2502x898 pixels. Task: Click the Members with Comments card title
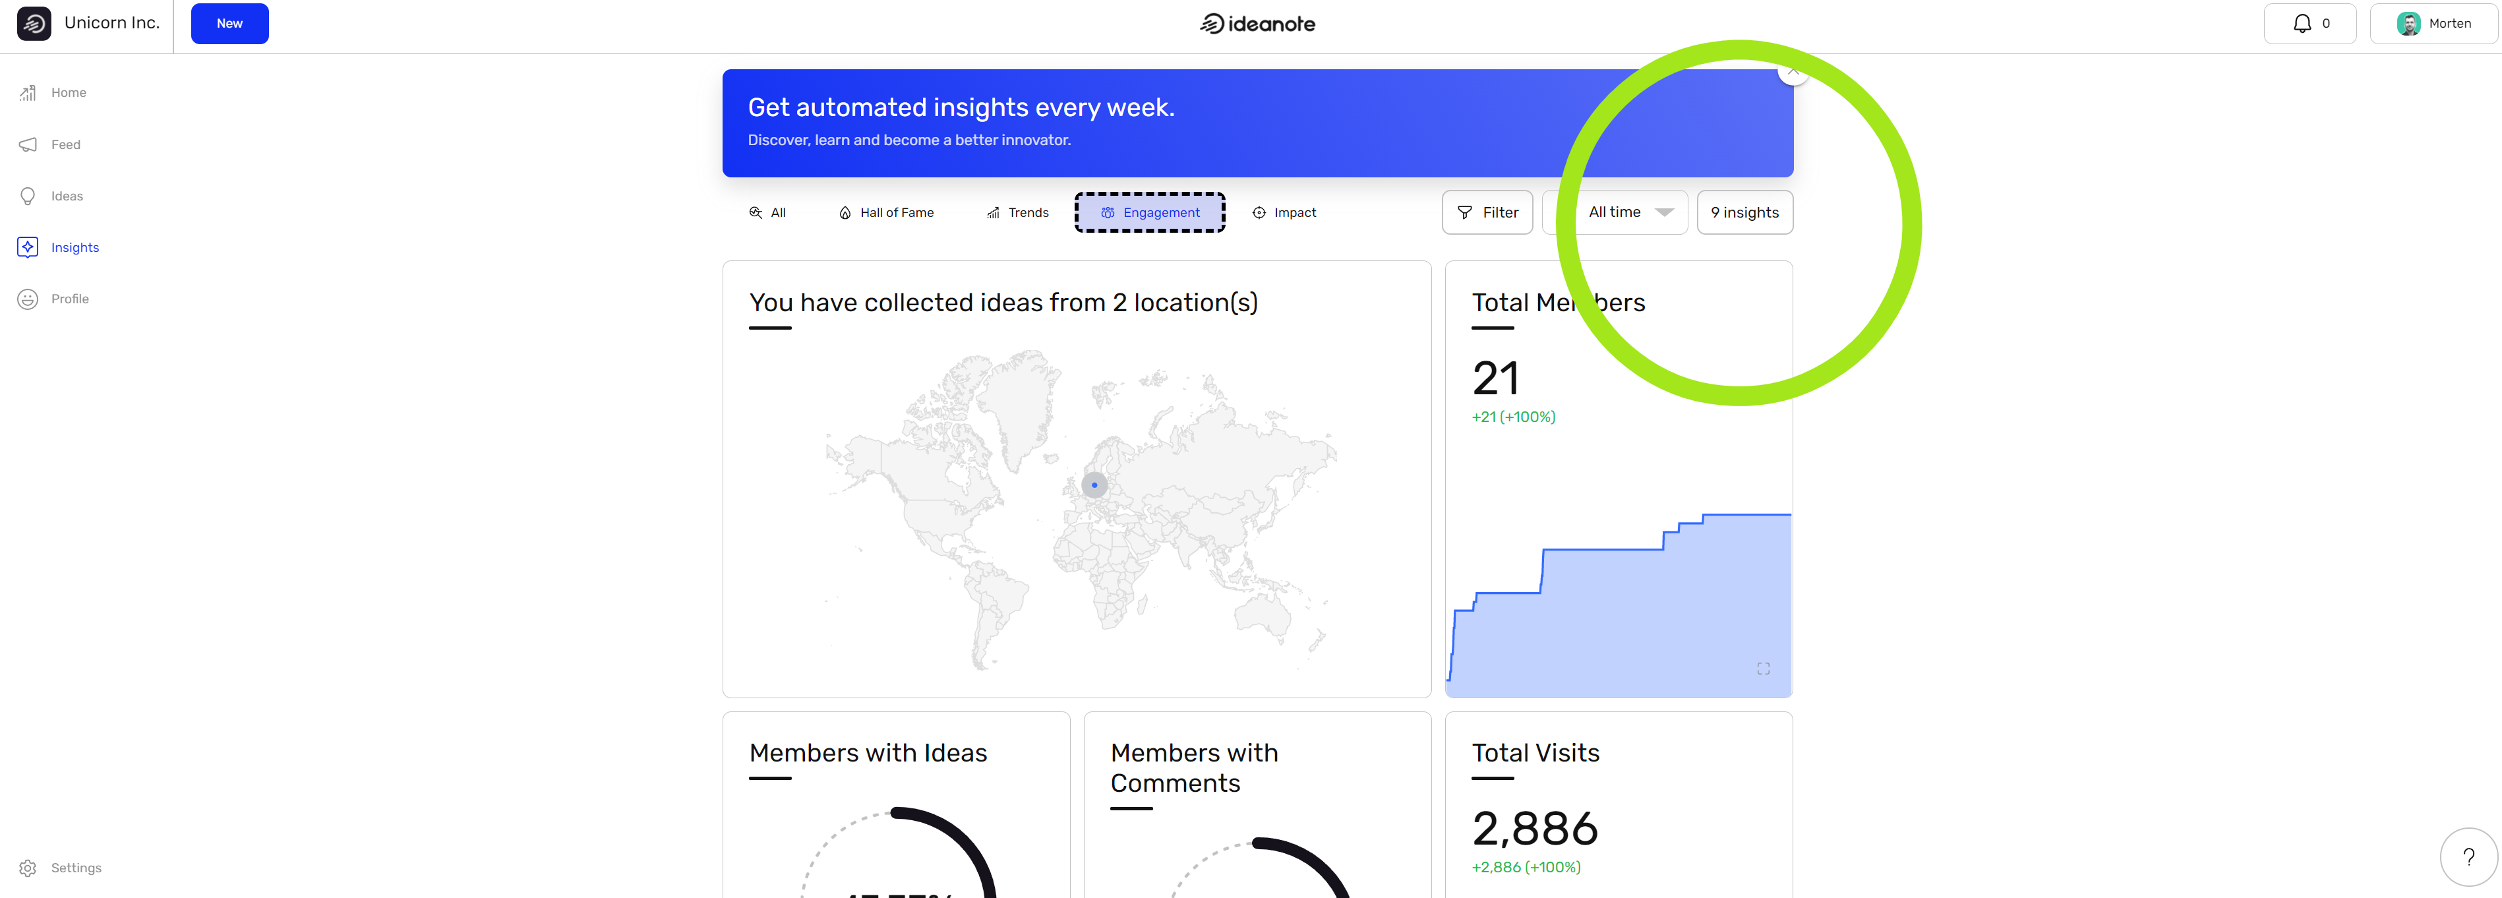pos(1195,768)
